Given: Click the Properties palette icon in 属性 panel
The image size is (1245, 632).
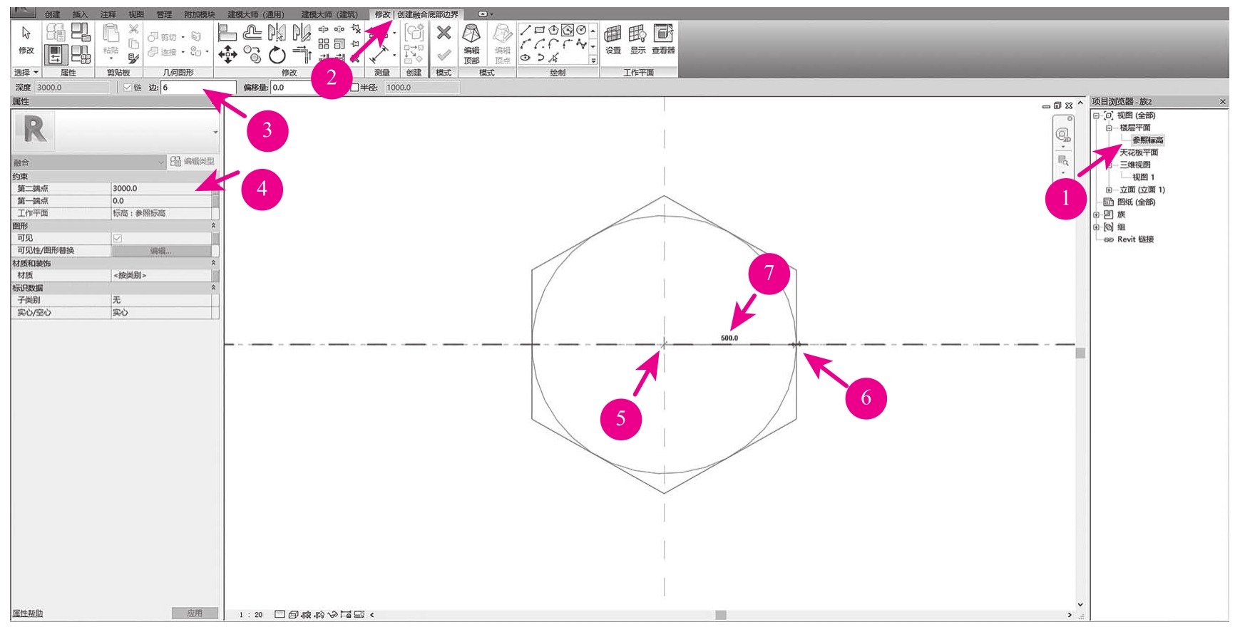Looking at the screenshot, I should [56, 54].
